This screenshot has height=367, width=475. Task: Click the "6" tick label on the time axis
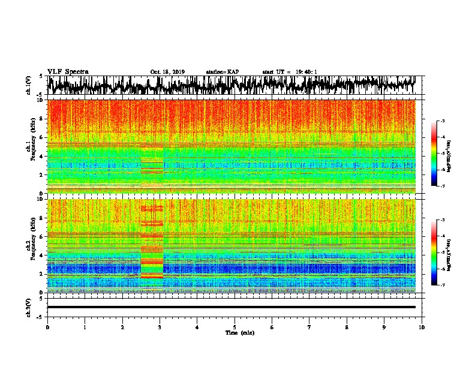point(272,327)
